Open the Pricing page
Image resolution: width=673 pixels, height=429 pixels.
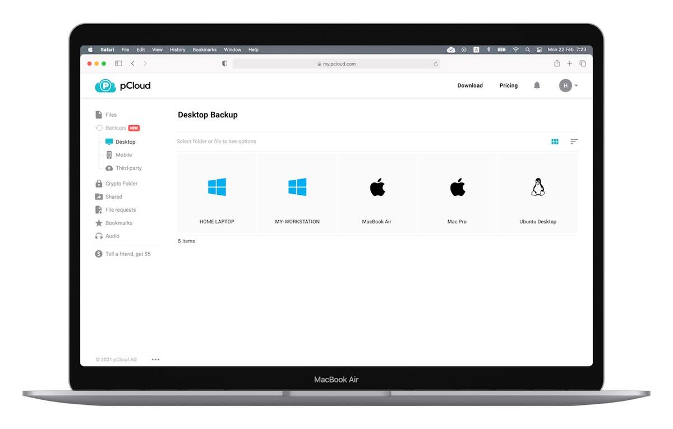coord(508,85)
